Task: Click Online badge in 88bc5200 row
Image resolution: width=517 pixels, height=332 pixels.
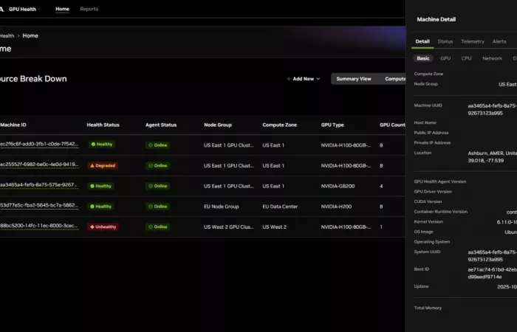Action: click(x=157, y=226)
